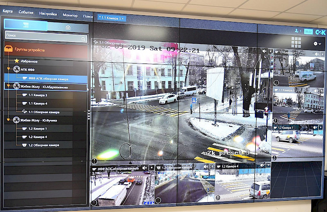Collapse the АПК ФВФ tree node
The image size is (327, 212).
8,69
